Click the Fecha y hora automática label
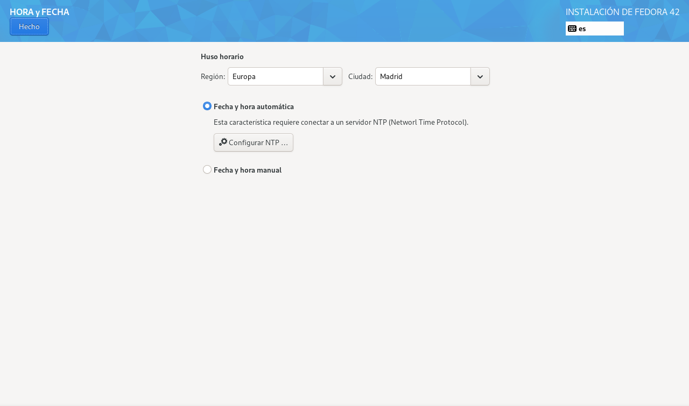The image size is (689, 406). tap(254, 106)
